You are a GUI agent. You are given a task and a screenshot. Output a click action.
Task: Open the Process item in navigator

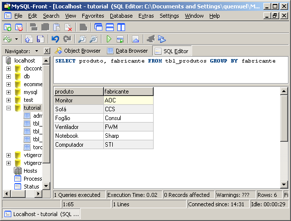33,179
